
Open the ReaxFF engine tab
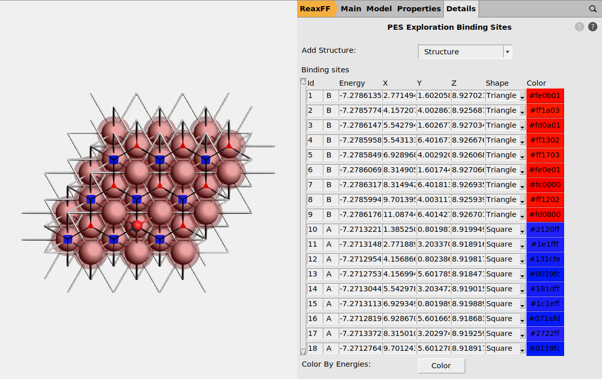tap(315, 9)
